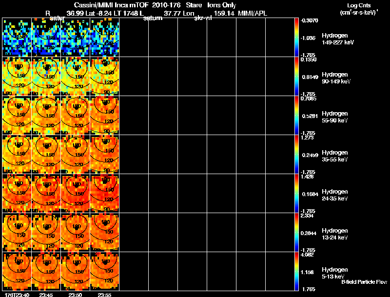Click the 'Hydrogen 55-90 keV' label
Viewport: 390px width, 297px height.
tap(335, 117)
